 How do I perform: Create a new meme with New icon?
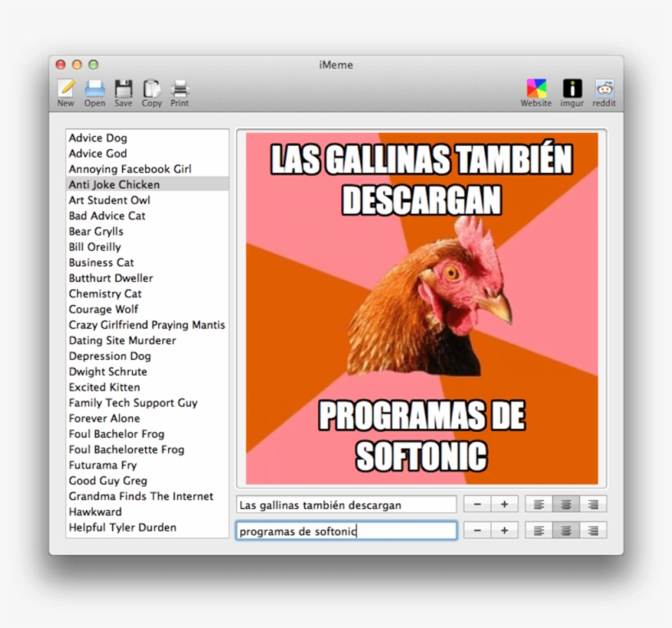[x=66, y=90]
